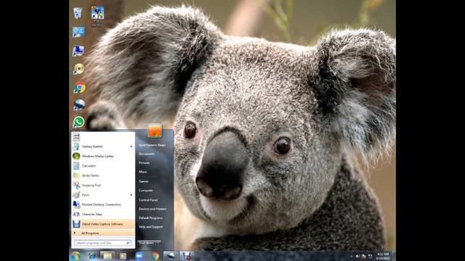The image size is (465, 261).
Task: Open Windows Media Player from the taskbar
Action: 123,256
